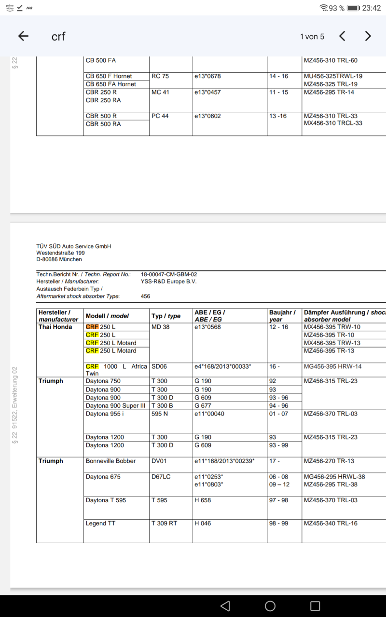The image size is (386, 617).
Task: Tap the CBR 500 R model cell
Action: [101, 116]
